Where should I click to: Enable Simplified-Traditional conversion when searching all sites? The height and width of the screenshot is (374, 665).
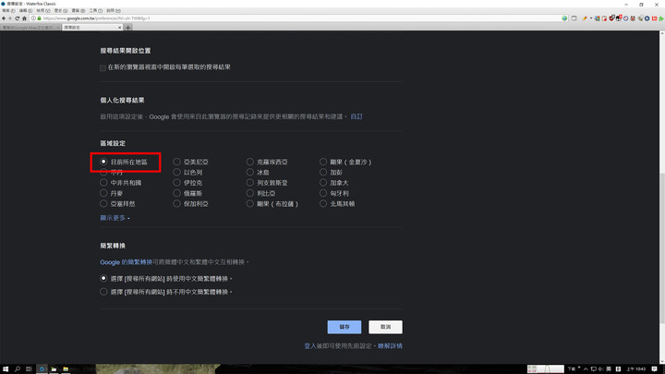[103, 278]
